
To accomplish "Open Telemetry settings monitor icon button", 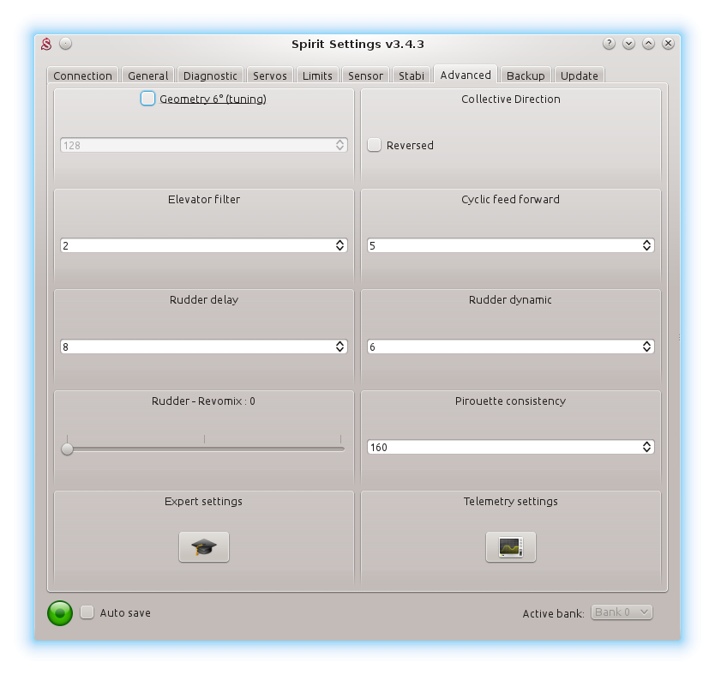I will tap(510, 546).
